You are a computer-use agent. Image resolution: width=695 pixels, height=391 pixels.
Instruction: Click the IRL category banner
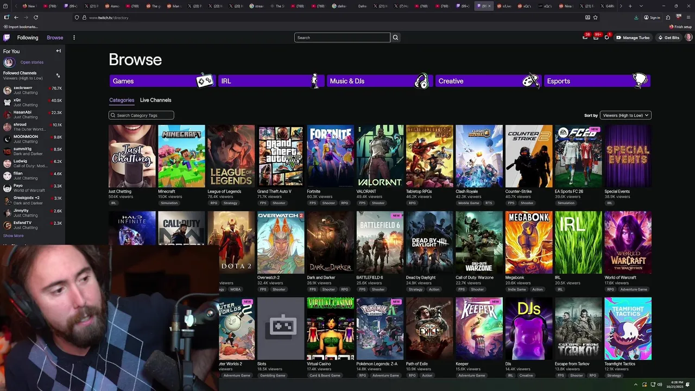270,81
